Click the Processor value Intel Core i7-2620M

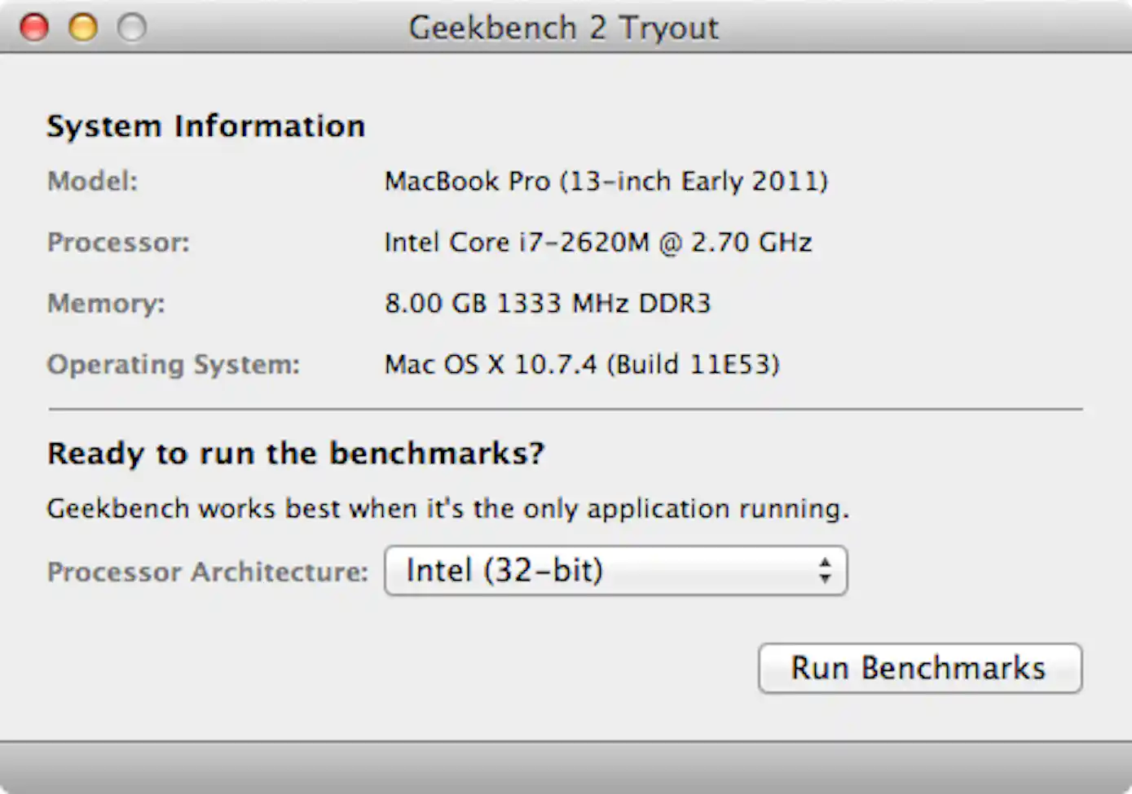coord(597,242)
